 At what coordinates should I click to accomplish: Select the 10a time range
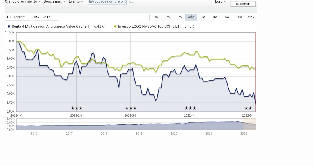(239, 17)
